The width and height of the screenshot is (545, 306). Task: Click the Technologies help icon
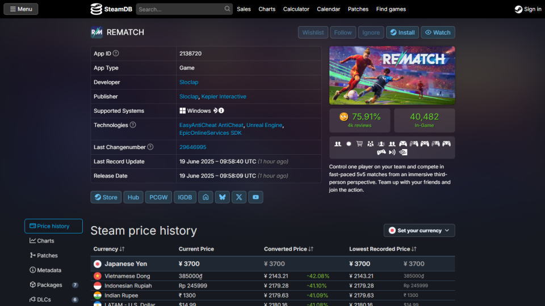(133, 125)
